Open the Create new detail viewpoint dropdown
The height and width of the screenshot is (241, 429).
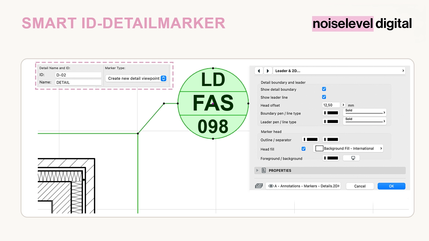(136, 78)
